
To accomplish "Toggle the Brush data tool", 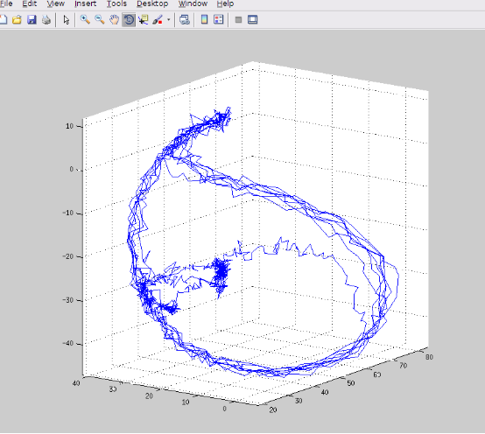I will (158, 20).
